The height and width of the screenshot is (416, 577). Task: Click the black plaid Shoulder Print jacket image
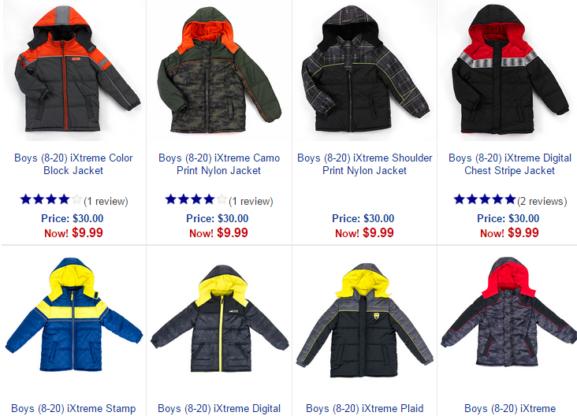pos(365,69)
